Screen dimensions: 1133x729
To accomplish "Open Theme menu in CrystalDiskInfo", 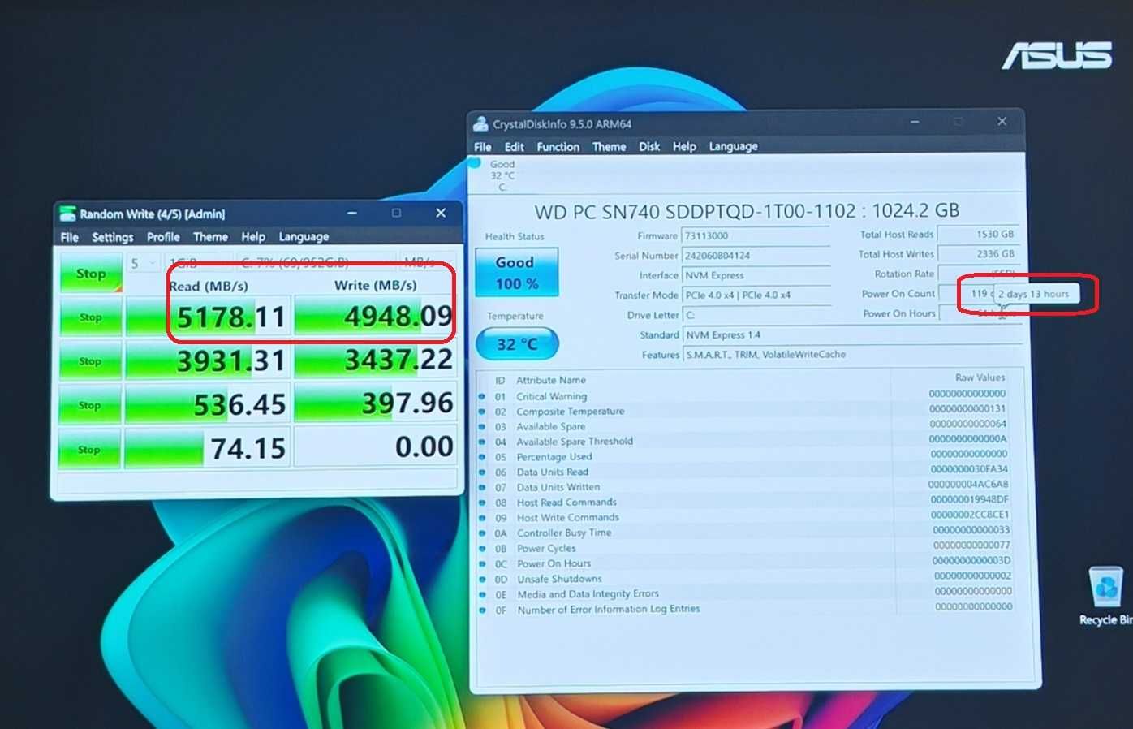I will coord(609,147).
